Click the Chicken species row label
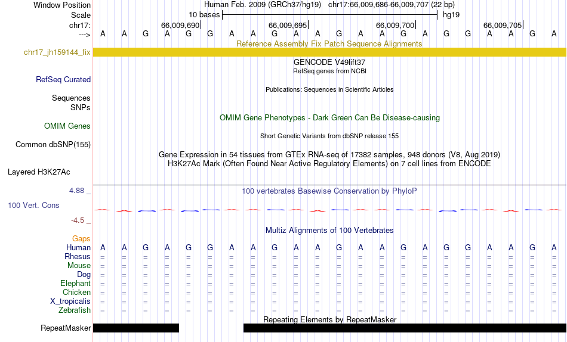This screenshot has height=342, width=567. (76, 292)
